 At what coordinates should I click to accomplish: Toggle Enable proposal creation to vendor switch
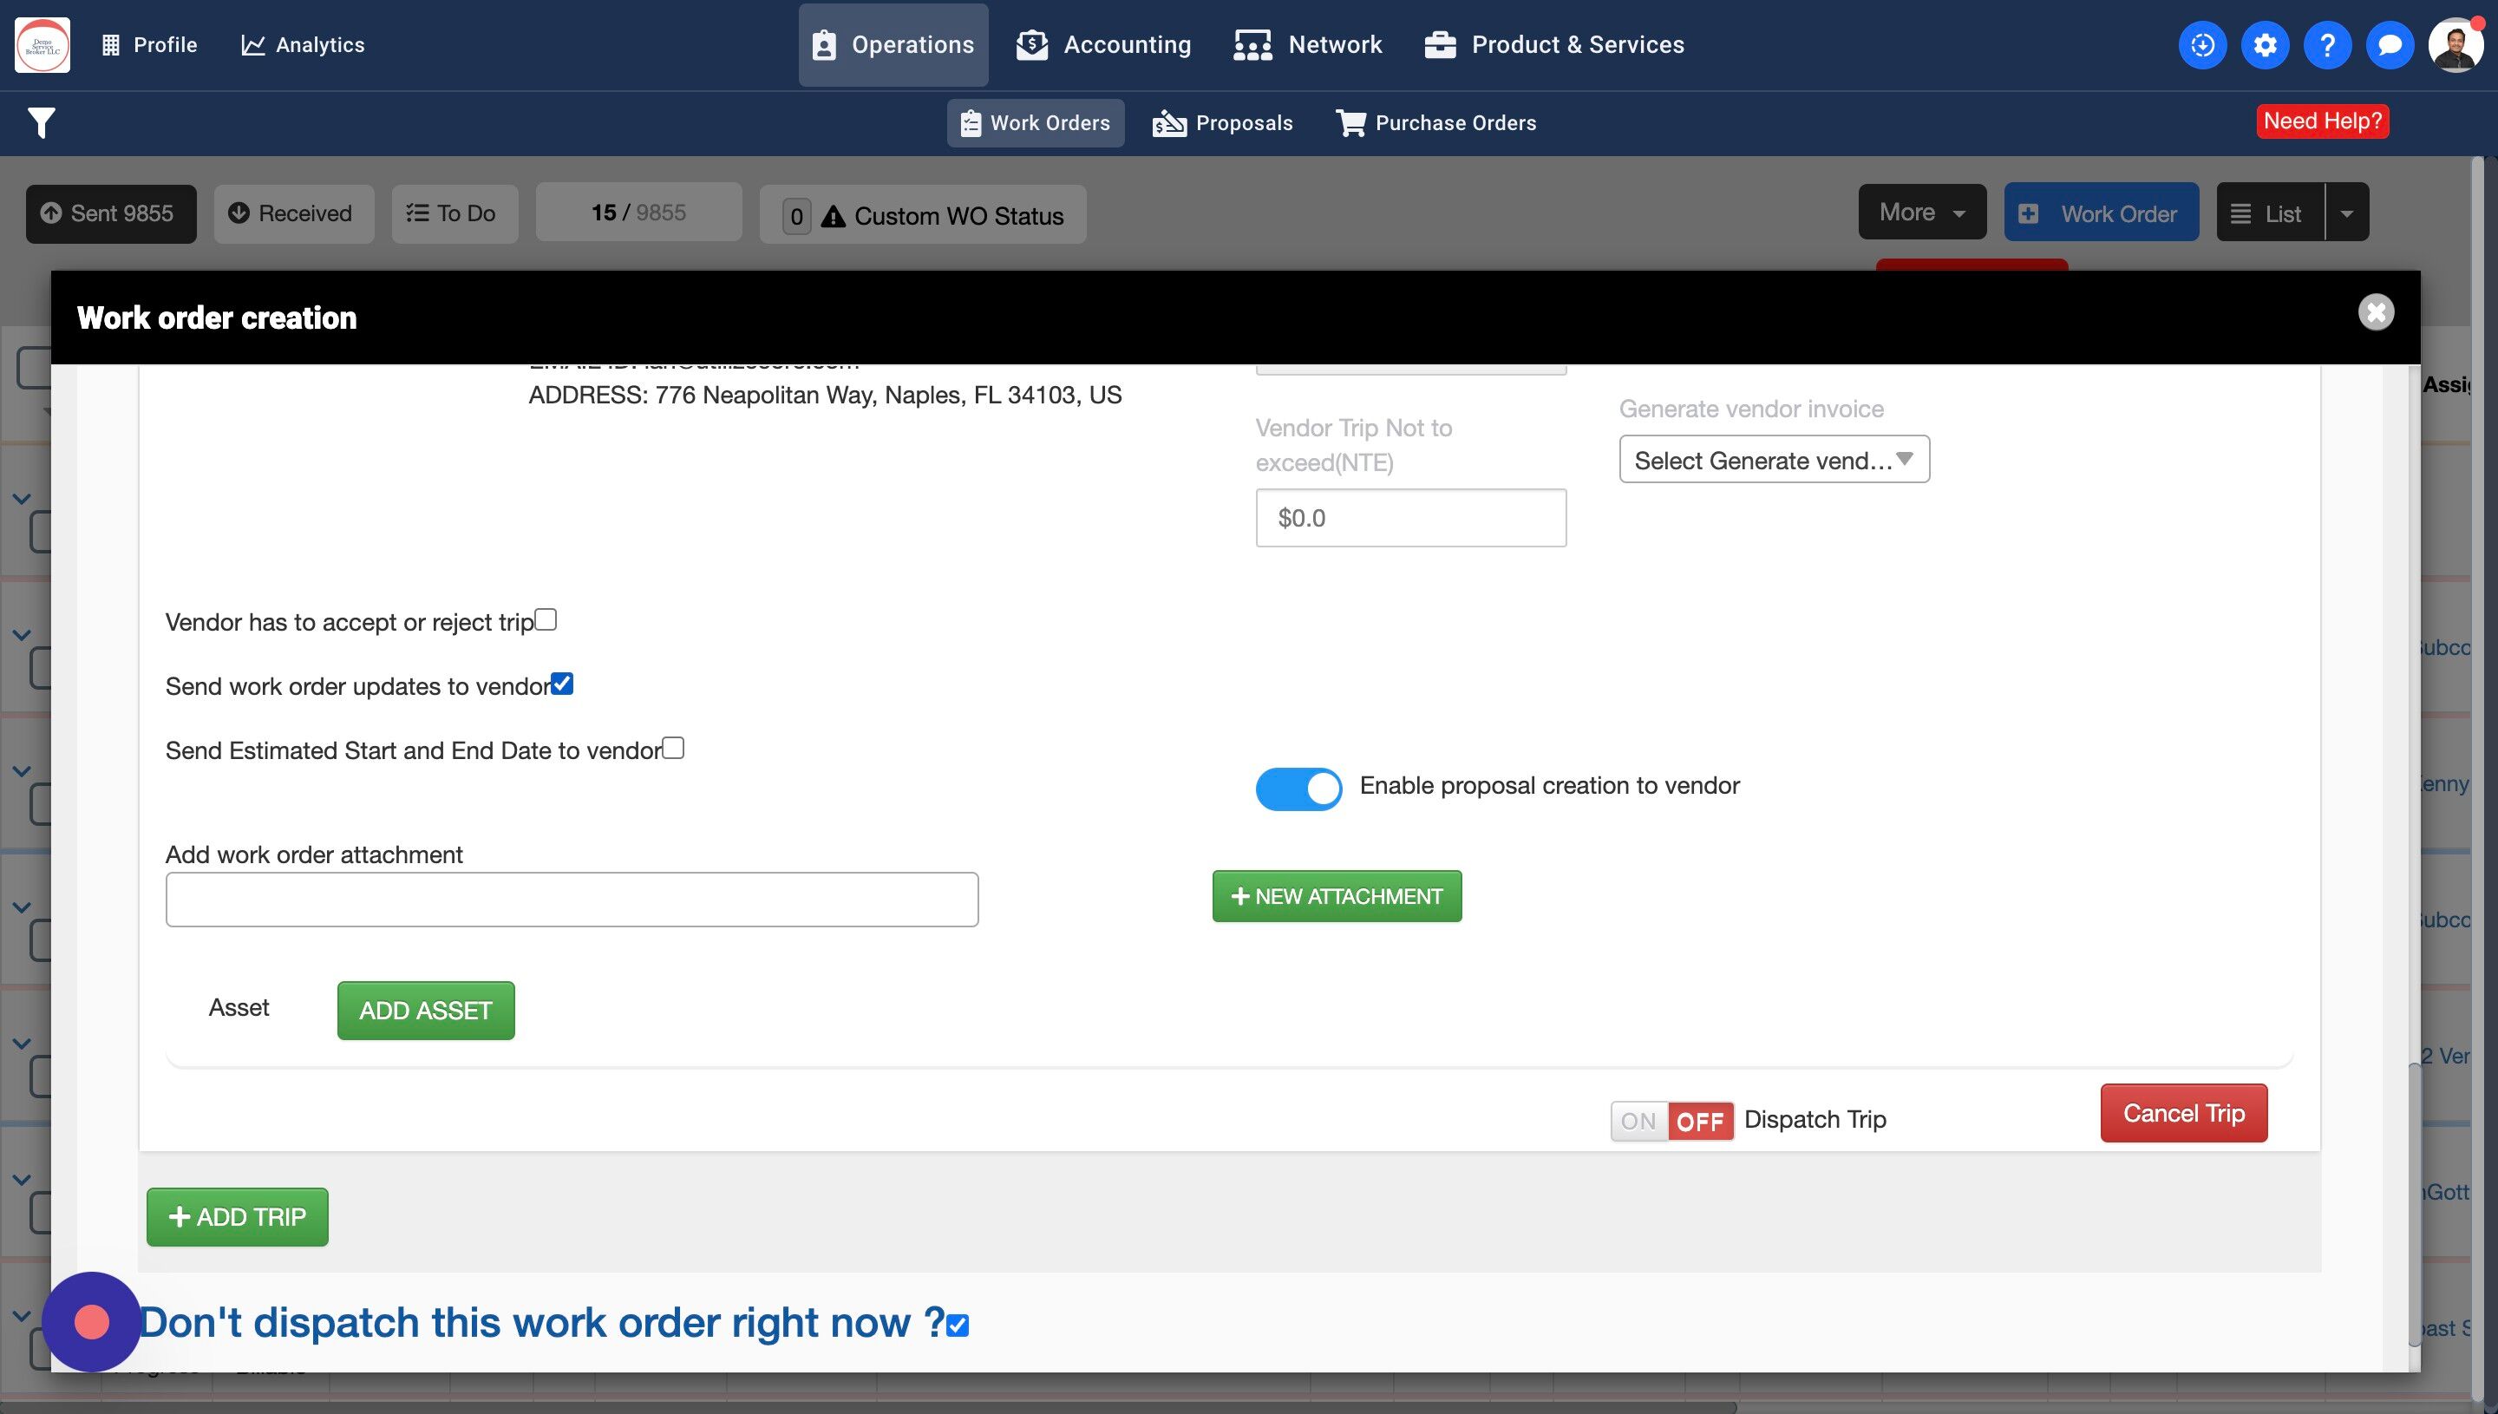[1298, 789]
